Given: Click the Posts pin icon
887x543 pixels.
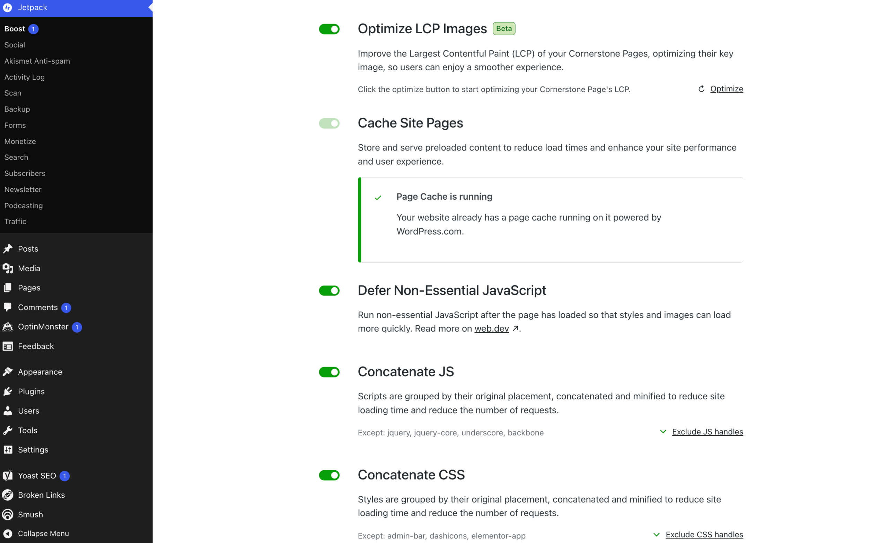Looking at the screenshot, I should (x=8, y=248).
